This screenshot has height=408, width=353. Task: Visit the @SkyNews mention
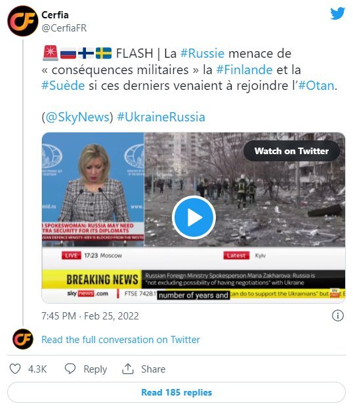click(x=77, y=117)
